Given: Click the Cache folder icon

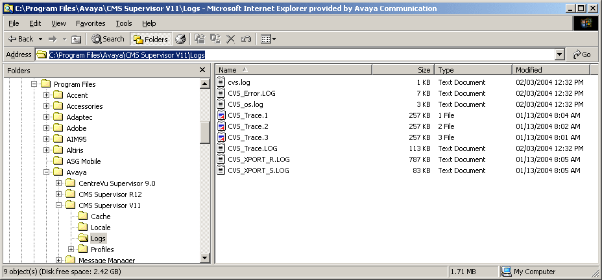Looking at the screenshot, I should pos(82,216).
